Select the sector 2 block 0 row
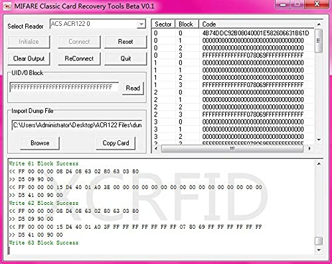The image size is (332, 264). (x=233, y=92)
